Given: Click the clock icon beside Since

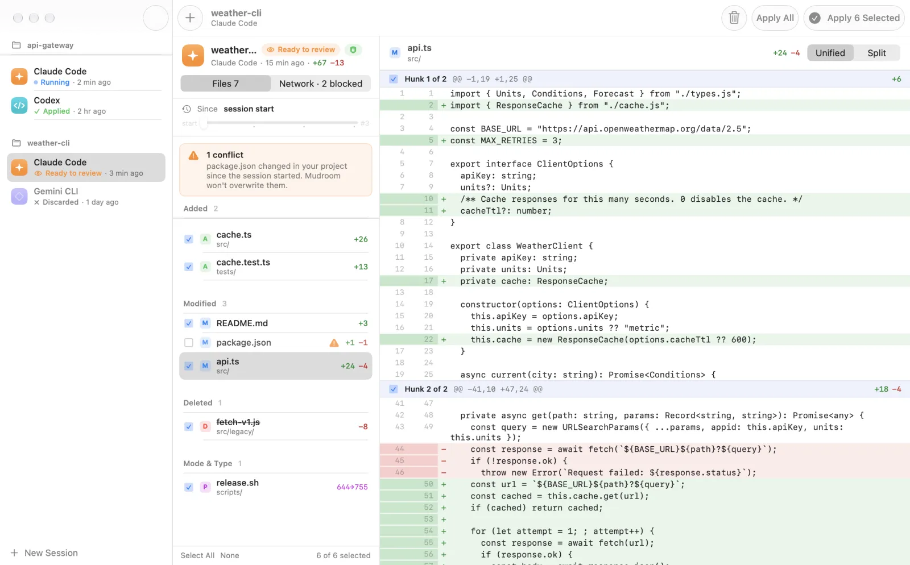Looking at the screenshot, I should [x=186, y=109].
